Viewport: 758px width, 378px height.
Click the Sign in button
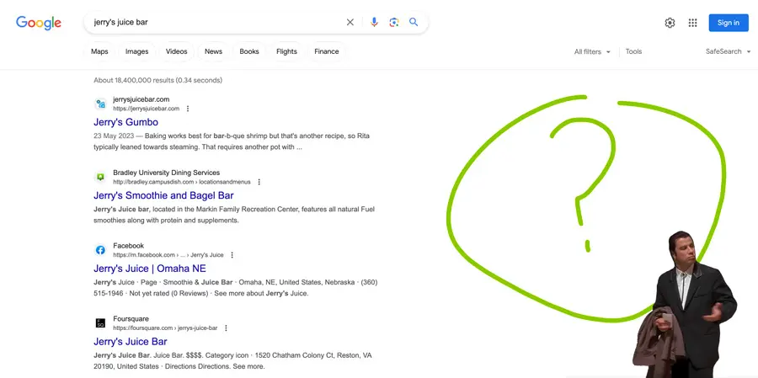click(728, 23)
